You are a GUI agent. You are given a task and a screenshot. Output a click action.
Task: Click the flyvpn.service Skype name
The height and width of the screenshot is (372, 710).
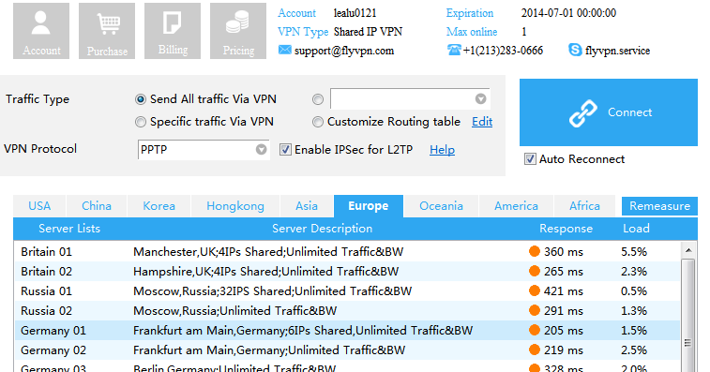618,51
